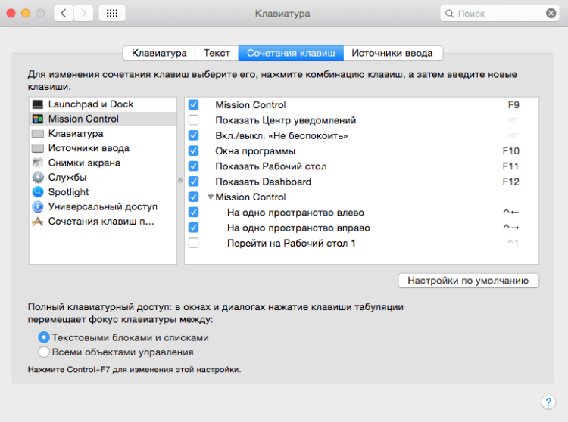Click the Launchpad и Dock icon in sidebar
Image resolution: width=568 pixels, height=422 pixels.
click(38, 104)
